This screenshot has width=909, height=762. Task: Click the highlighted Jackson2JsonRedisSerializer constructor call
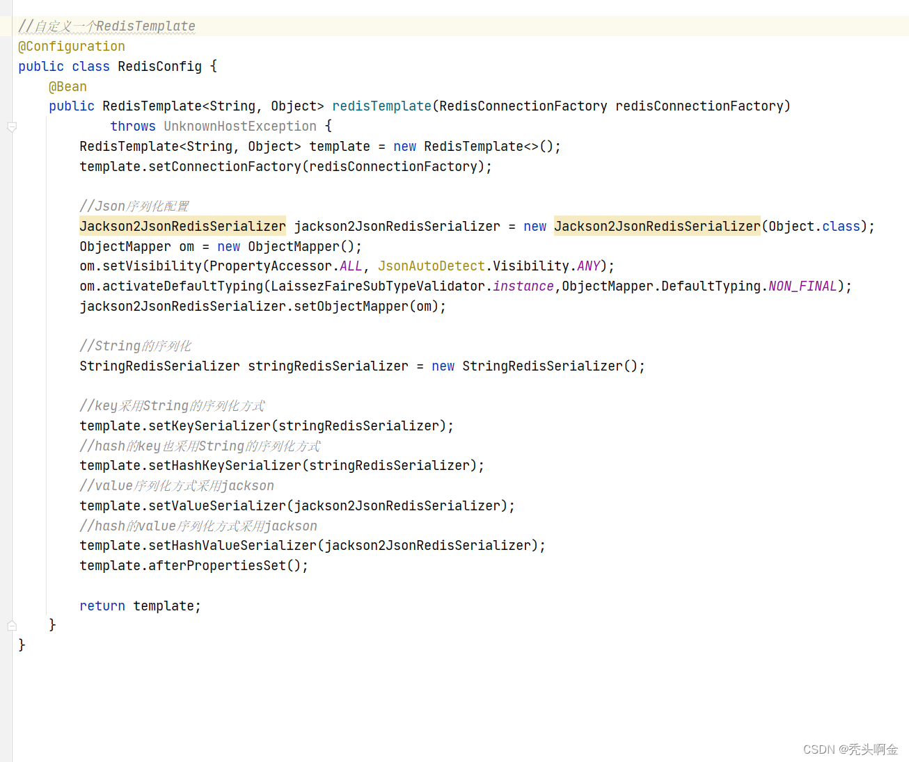pos(657,227)
